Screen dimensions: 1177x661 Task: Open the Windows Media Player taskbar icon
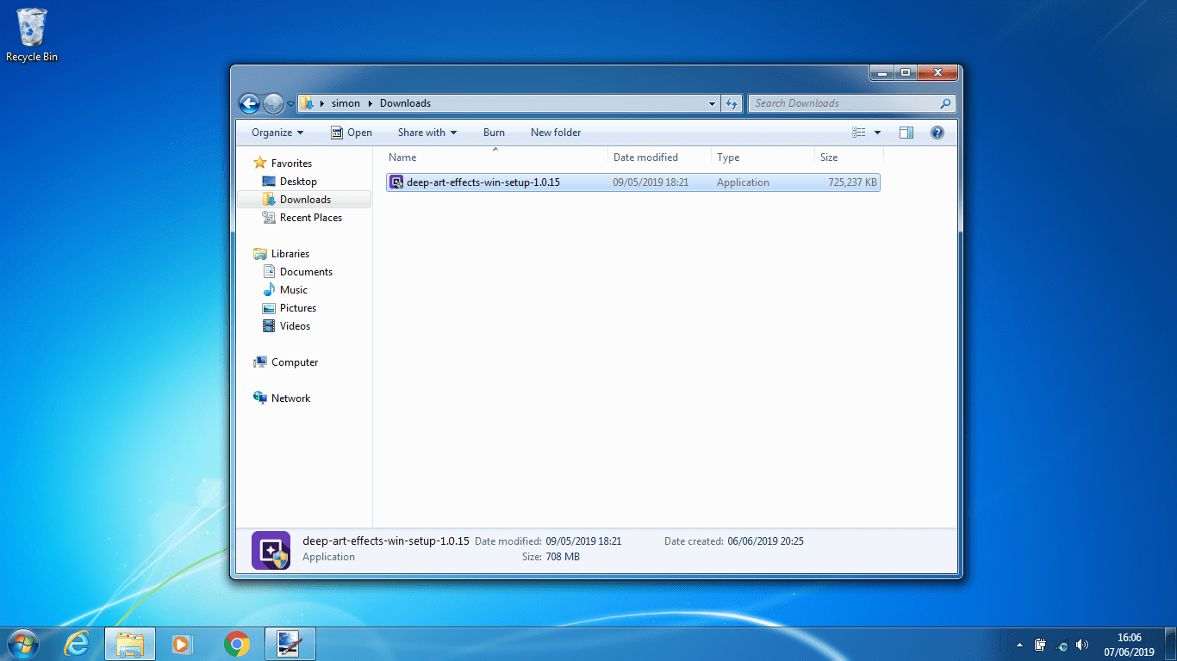click(x=182, y=643)
